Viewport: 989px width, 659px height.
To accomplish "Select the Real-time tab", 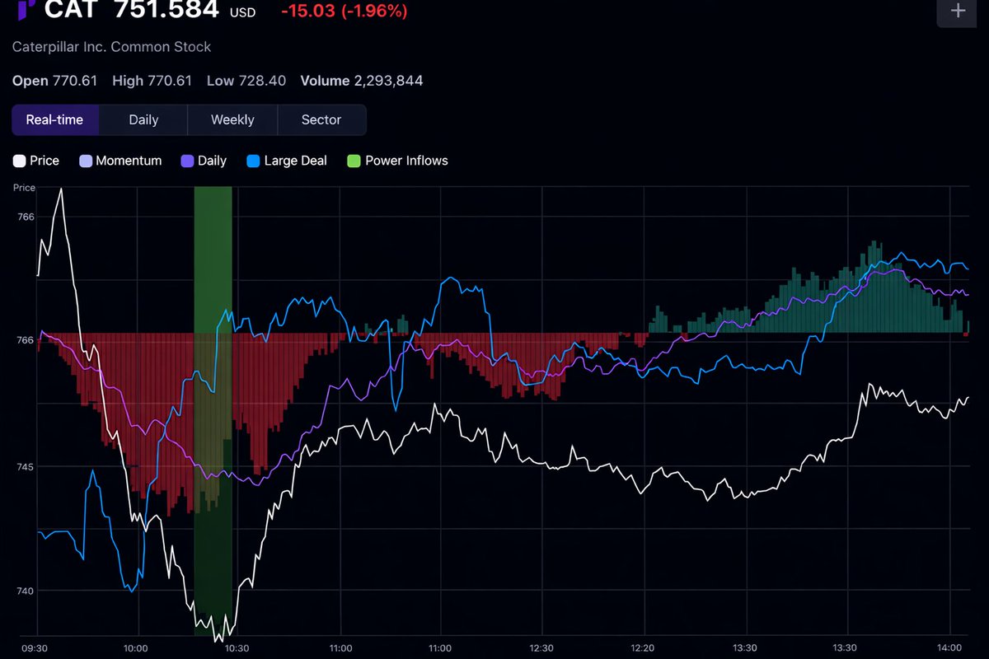I will (x=54, y=119).
